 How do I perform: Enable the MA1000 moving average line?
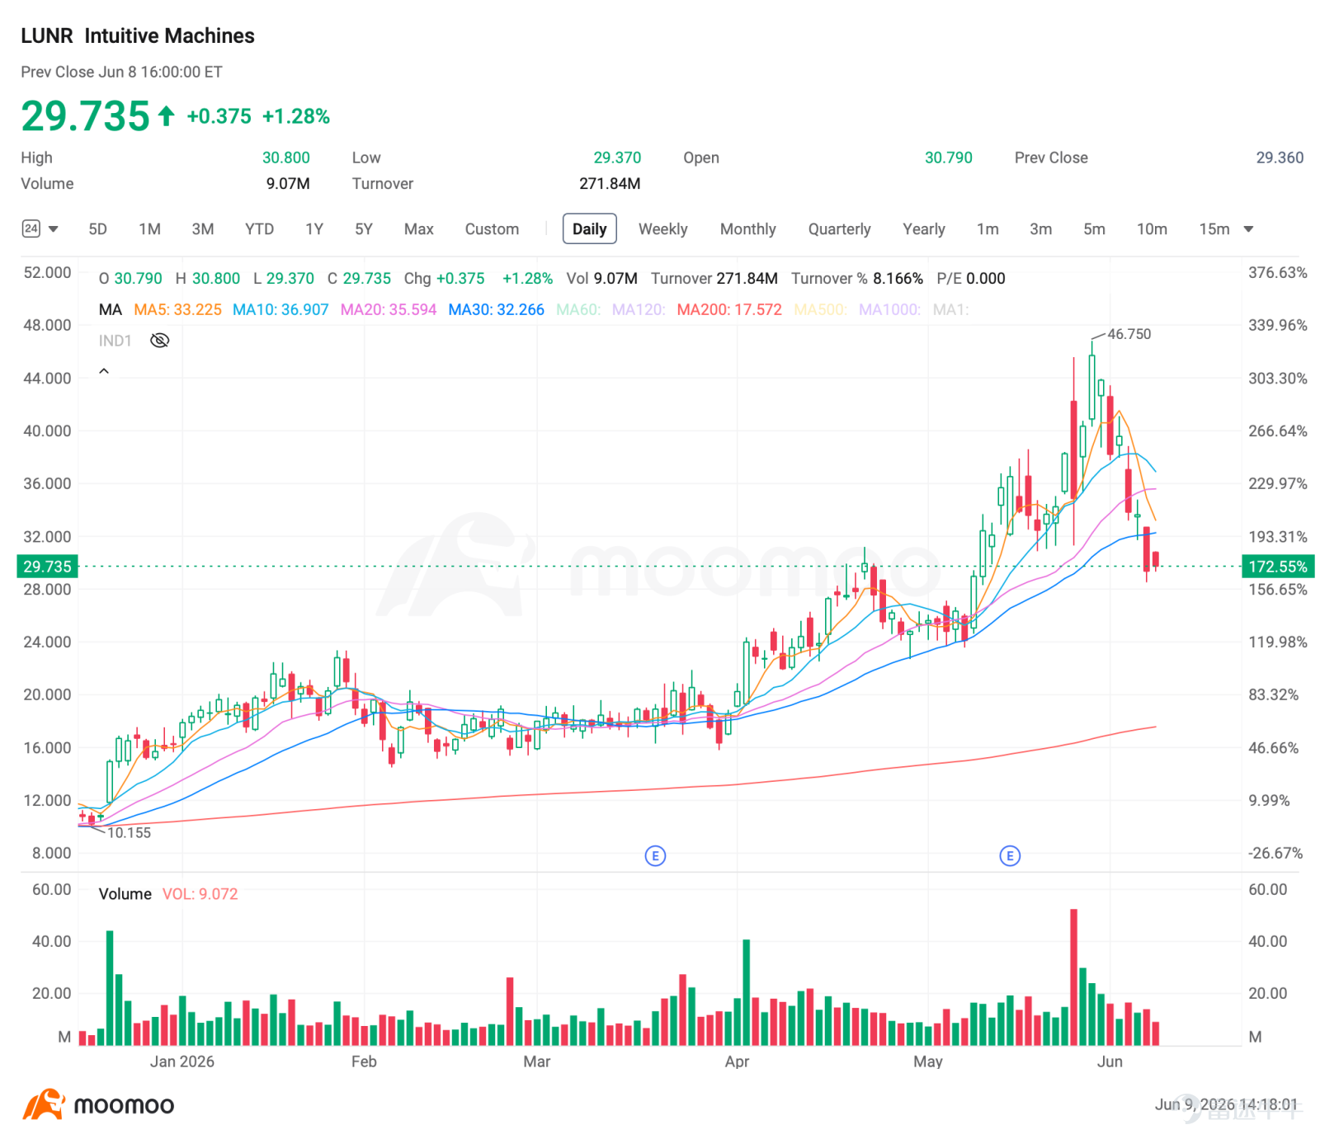pyautogui.click(x=889, y=310)
